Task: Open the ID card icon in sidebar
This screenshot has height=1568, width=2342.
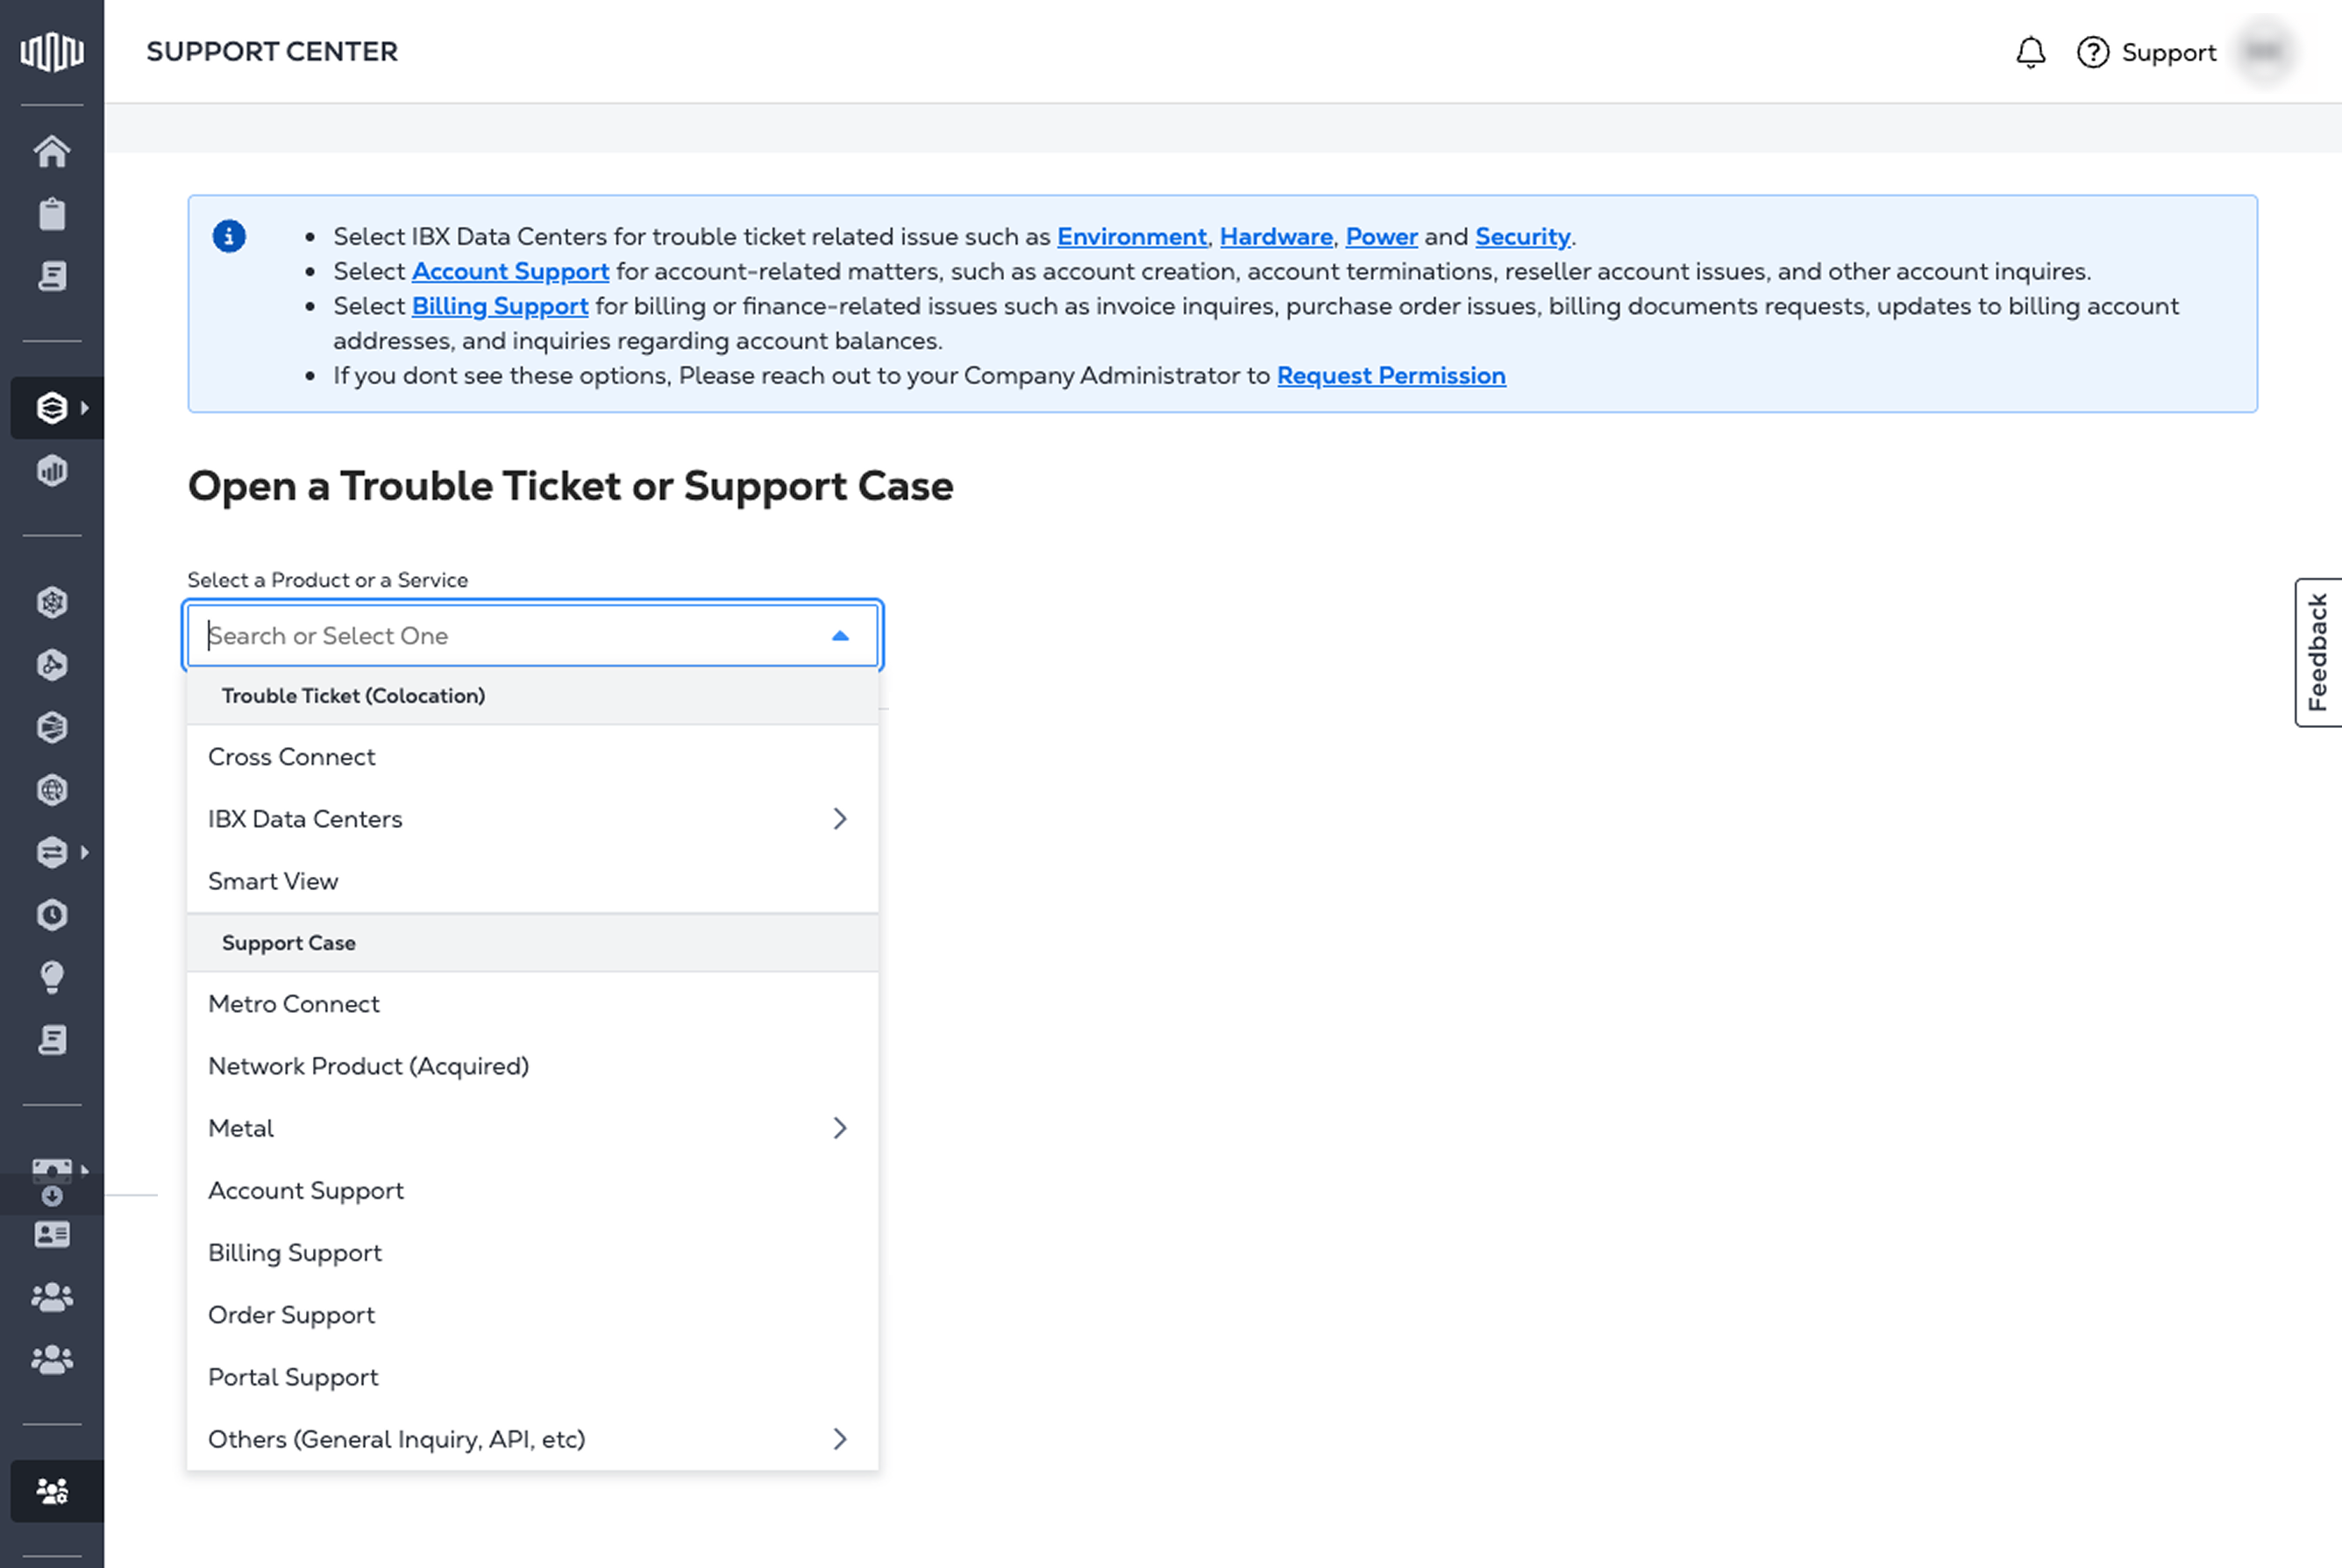Action: [52, 1235]
